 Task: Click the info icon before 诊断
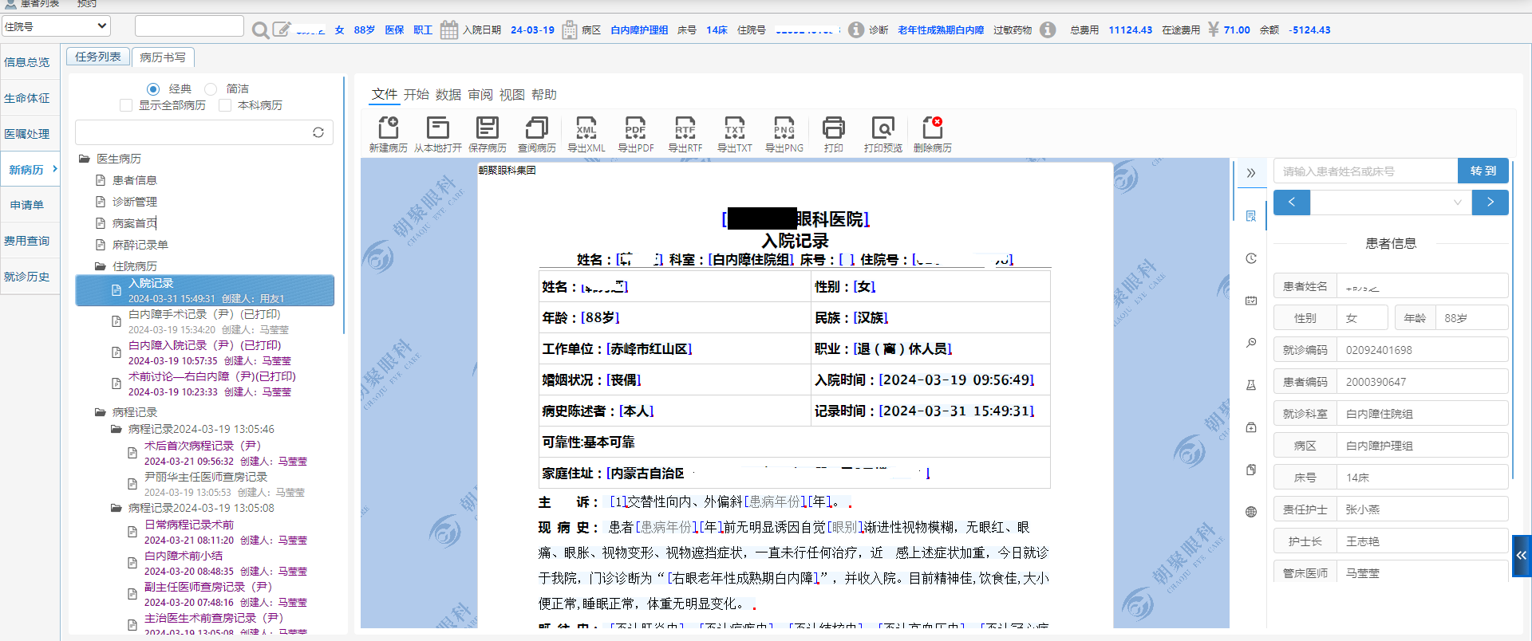856,29
